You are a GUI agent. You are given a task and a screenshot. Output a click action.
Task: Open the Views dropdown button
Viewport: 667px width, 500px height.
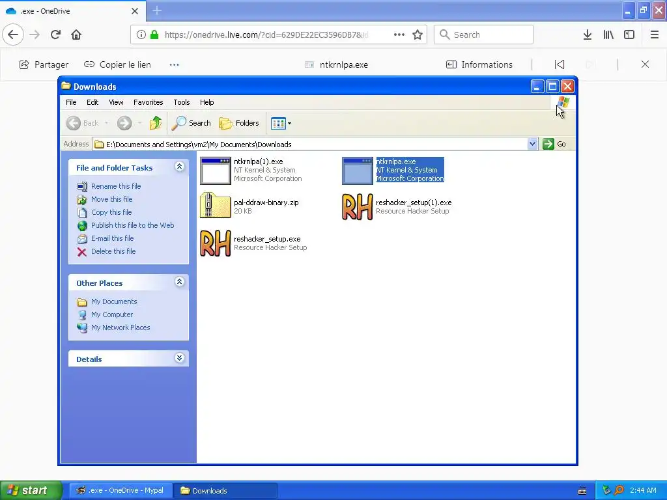point(281,123)
